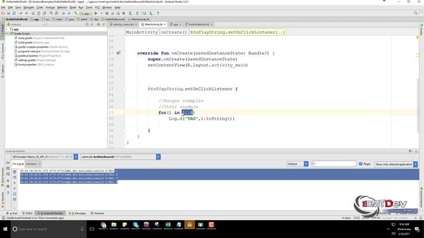Click the taskbar clock showing 9:34 AM

[x=404, y=229]
